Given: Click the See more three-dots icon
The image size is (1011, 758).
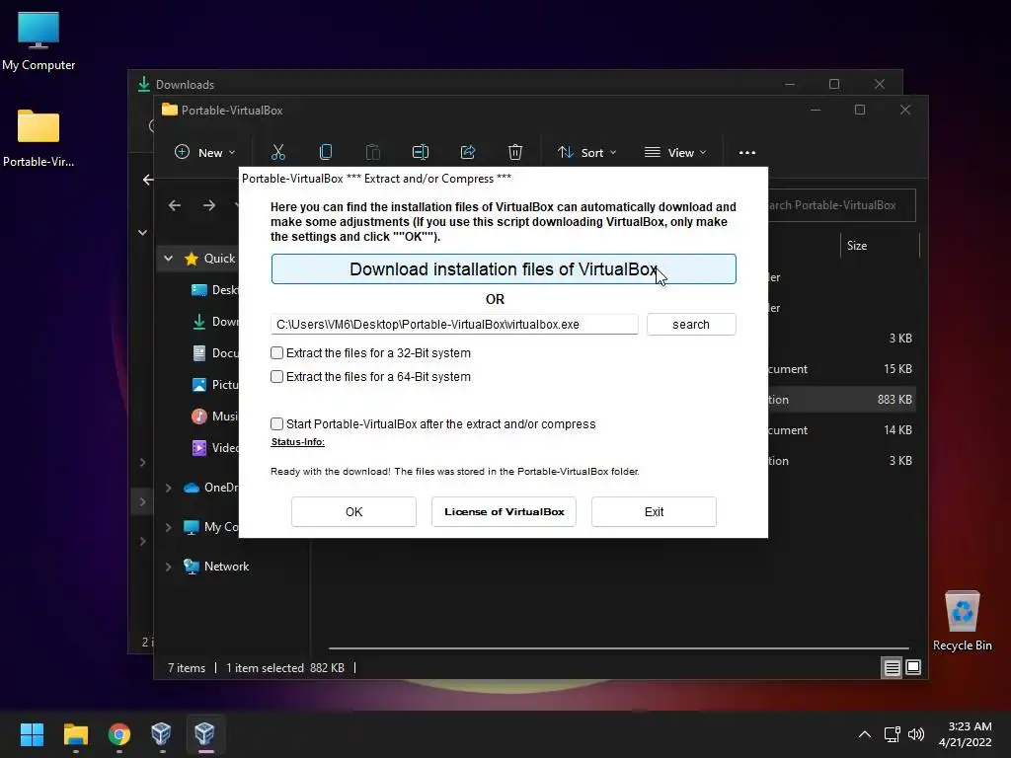Looking at the screenshot, I should tap(747, 153).
